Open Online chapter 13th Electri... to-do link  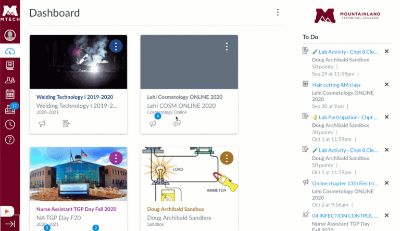345,183
